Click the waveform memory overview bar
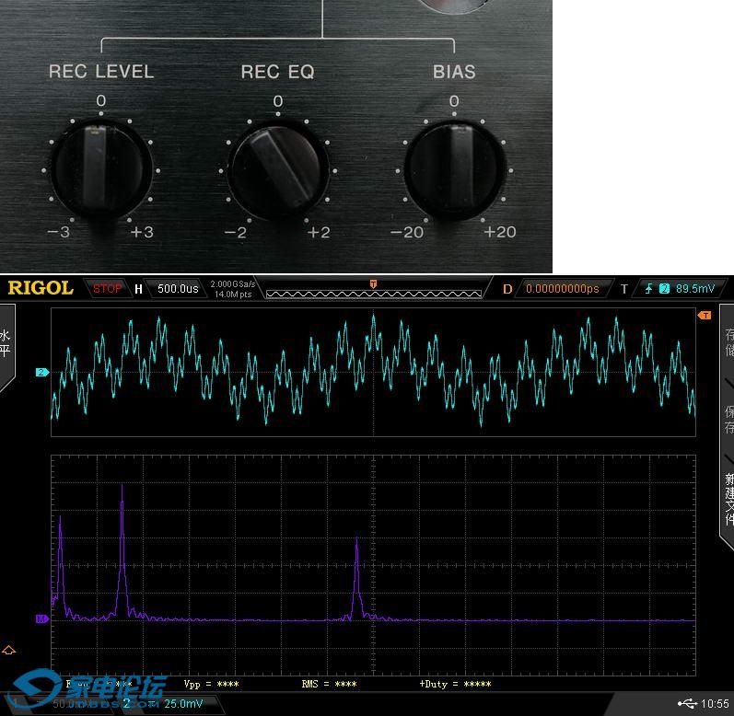Viewport: 734px width, 716px height. click(x=374, y=294)
